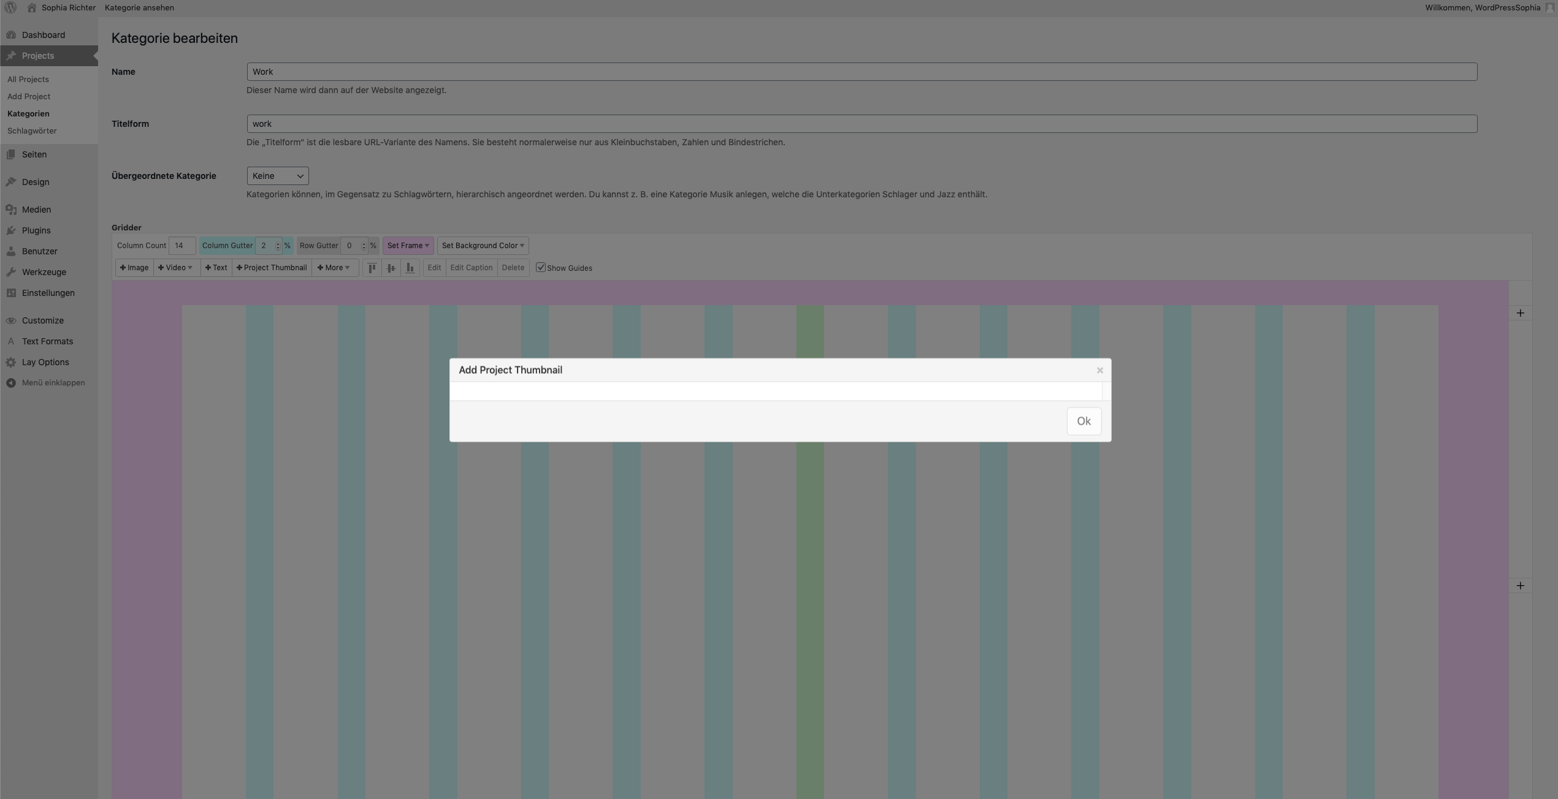Click the home icon beside Sophia Richter
Screen dimensions: 1558x799
point(32,7)
